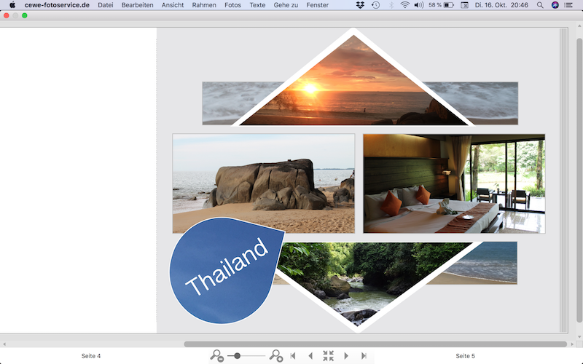Screen dimensions: 583x364
Task: Open Spotlight search in the menu bar
Action: click(539, 5)
